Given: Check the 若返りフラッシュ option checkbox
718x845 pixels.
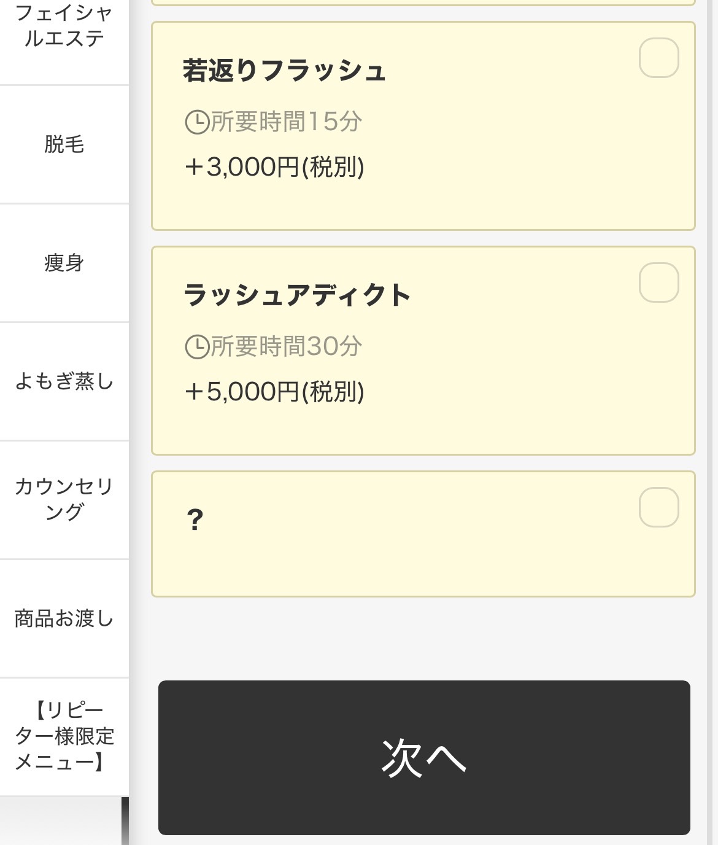Looking at the screenshot, I should click(658, 58).
